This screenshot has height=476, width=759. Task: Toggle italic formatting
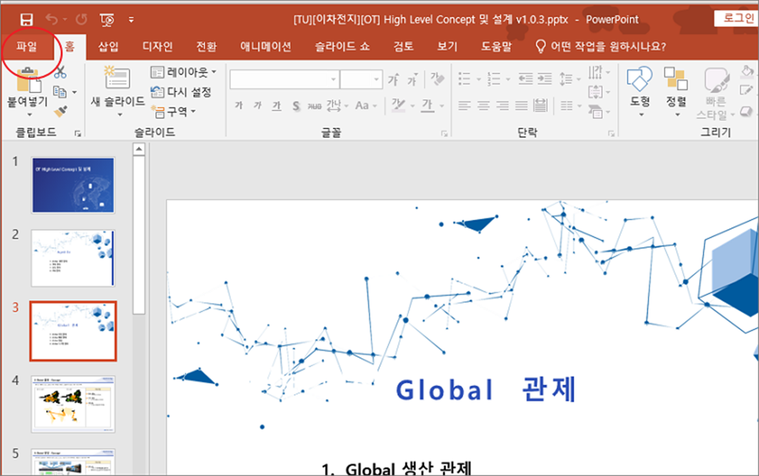pos(257,106)
